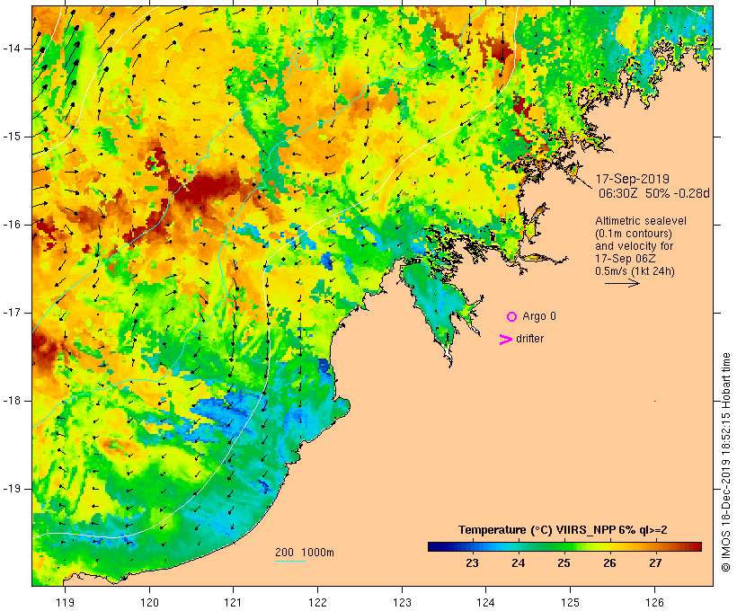Click the longitude axis label 122

point(318,602)
